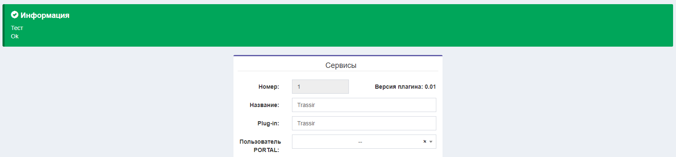
Task: Click into the Название field containing Trassir
Action: [364, 105]
